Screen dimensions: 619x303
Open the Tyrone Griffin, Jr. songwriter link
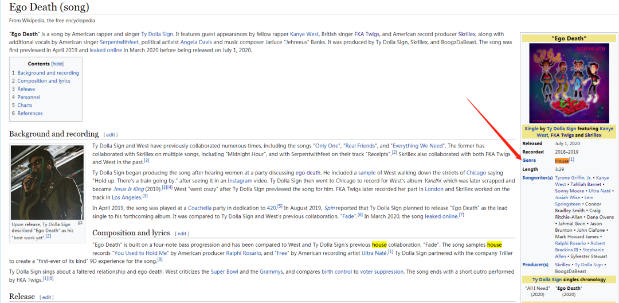point(573,178)
